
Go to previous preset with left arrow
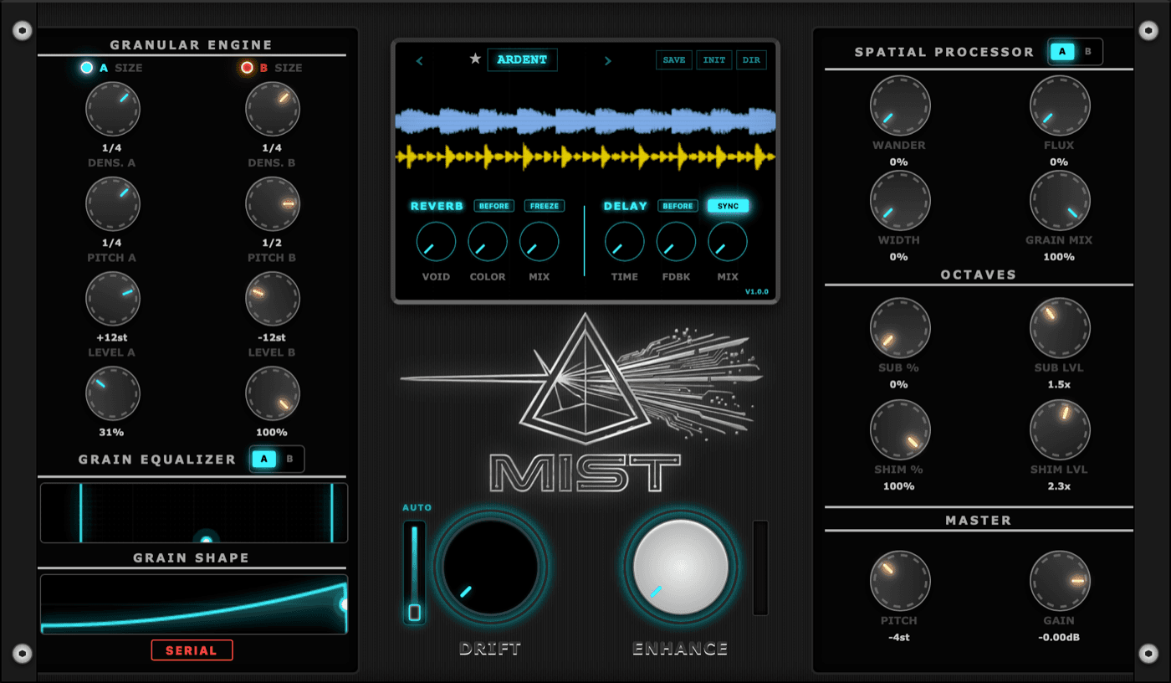tap(420, 60)
